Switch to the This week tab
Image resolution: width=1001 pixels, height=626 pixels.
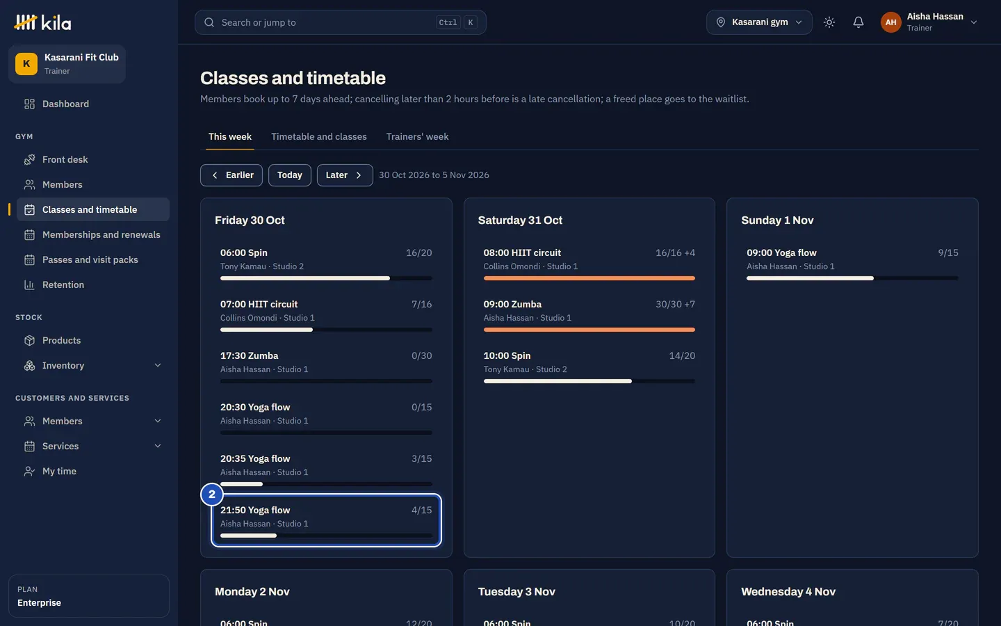[230, 136]
